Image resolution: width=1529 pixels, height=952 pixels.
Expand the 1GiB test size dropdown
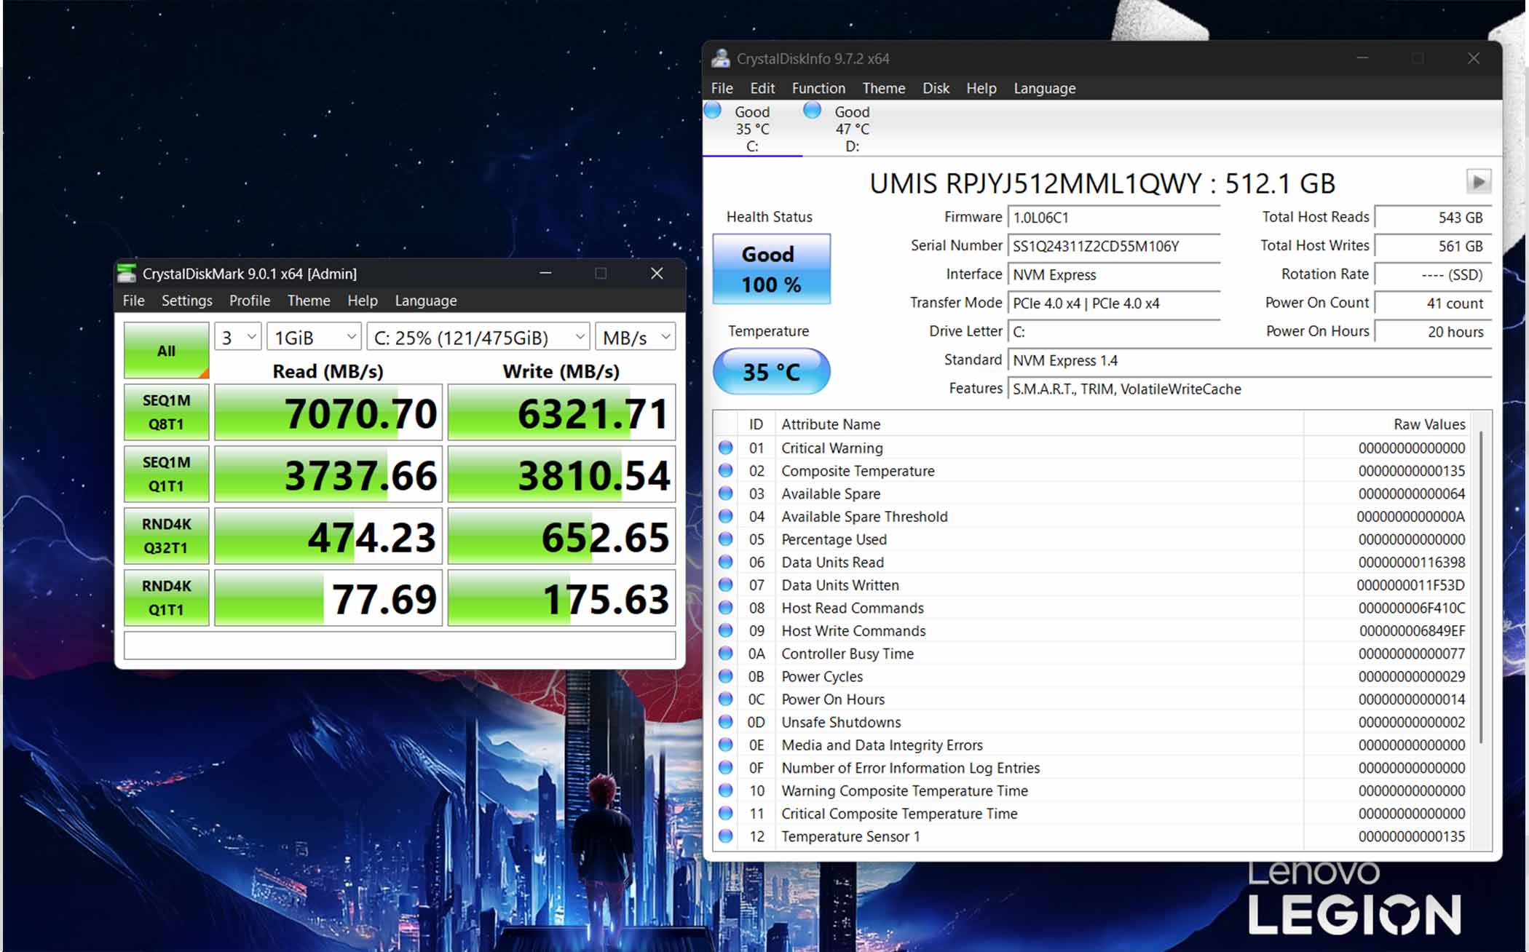[314, 337]
